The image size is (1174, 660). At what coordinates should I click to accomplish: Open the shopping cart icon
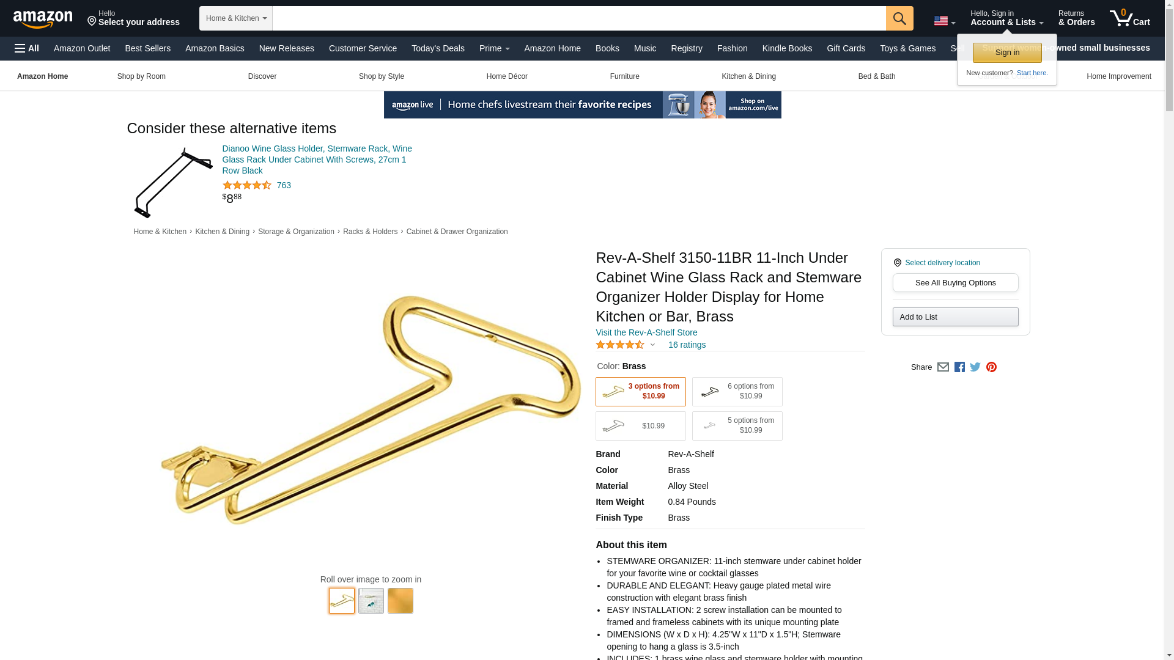click(1130, 18)
